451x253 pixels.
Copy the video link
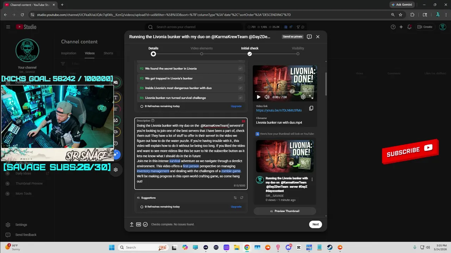[x=311, y=108]
